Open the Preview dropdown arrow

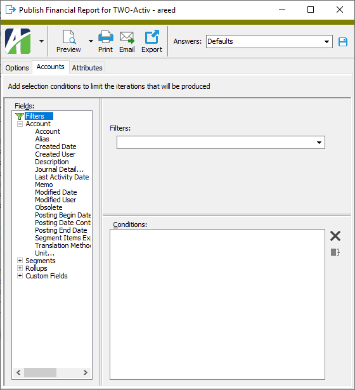pyautogui.click(x=91, y=41)
